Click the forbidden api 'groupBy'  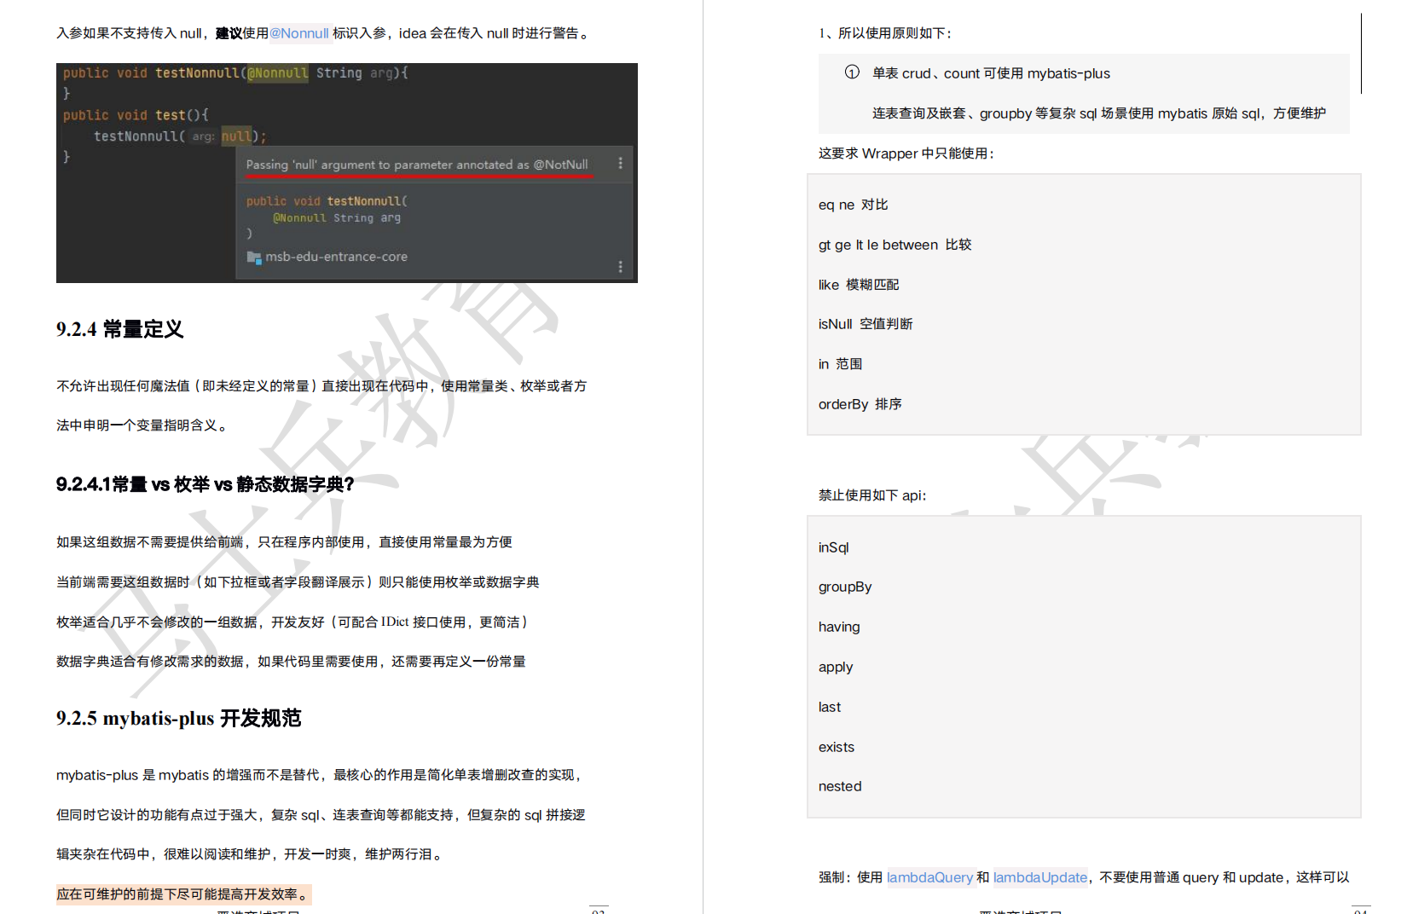pyautogui.click(x=845, y=587)
